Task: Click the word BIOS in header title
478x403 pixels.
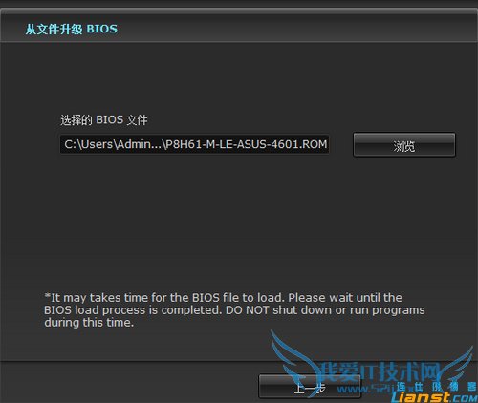Action: click(x=102, y=29)
